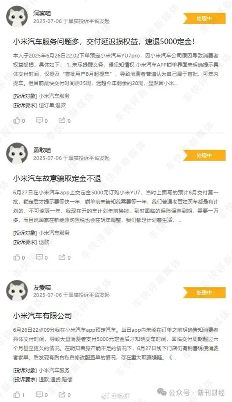
Task: Click 洞察喵's cat avatar
Action: point(17,16)
